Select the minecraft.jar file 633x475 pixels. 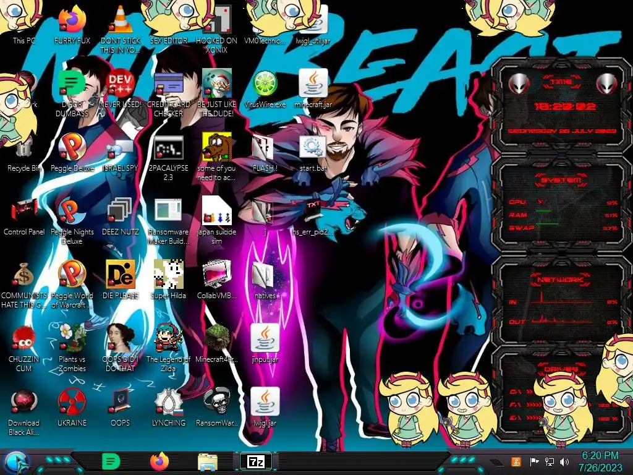313,89
